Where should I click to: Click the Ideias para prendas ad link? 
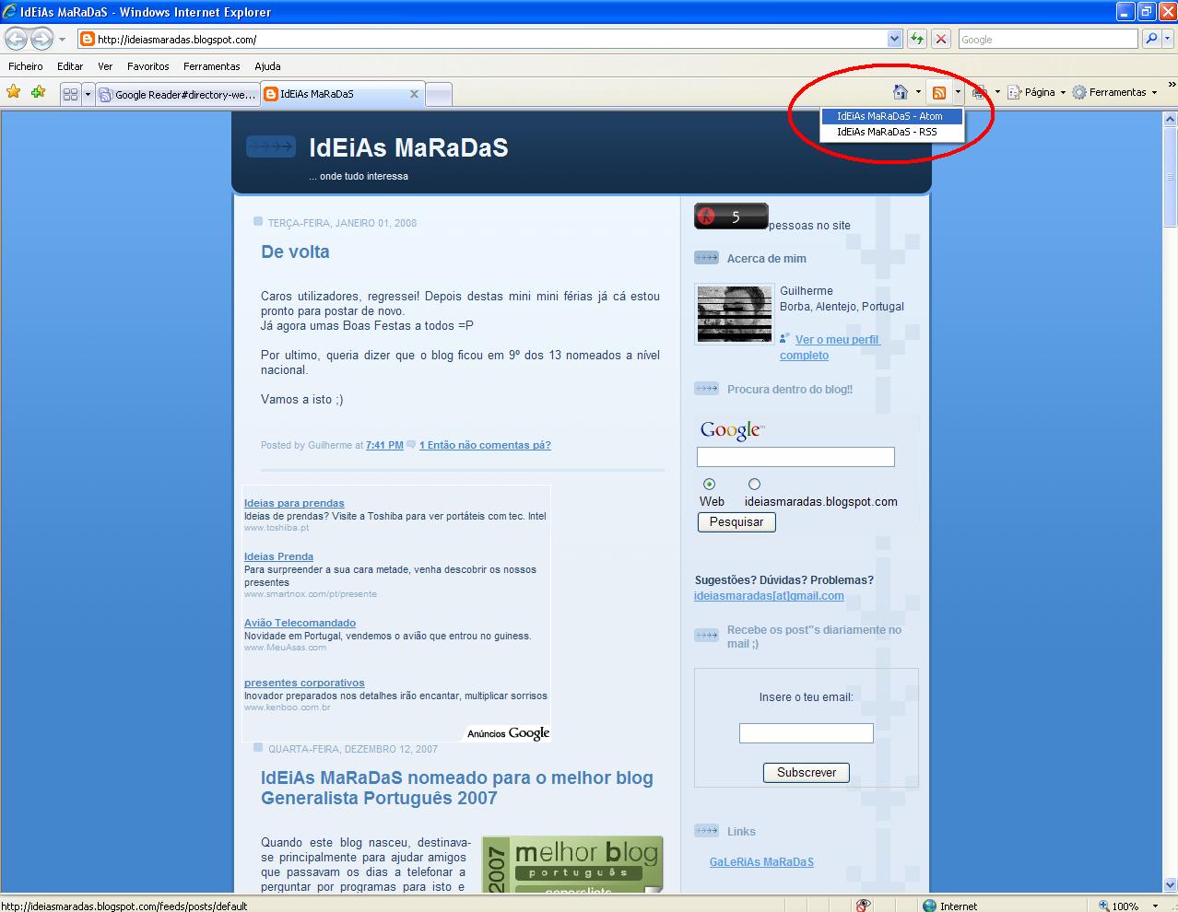[294, 503]
